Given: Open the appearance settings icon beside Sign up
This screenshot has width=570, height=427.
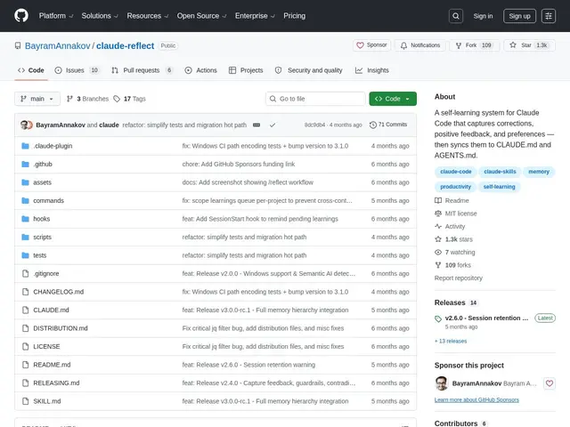Looking at the screenshot, I should tap(549, 16).
